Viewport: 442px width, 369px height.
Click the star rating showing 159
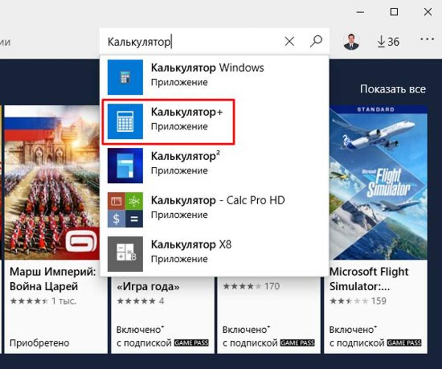tap(358, 301)
